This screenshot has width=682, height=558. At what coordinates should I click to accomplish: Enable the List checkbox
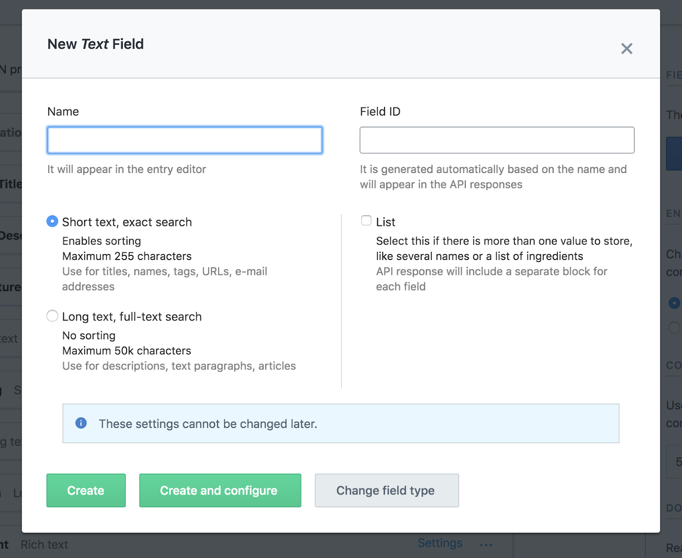pos(366,220)
